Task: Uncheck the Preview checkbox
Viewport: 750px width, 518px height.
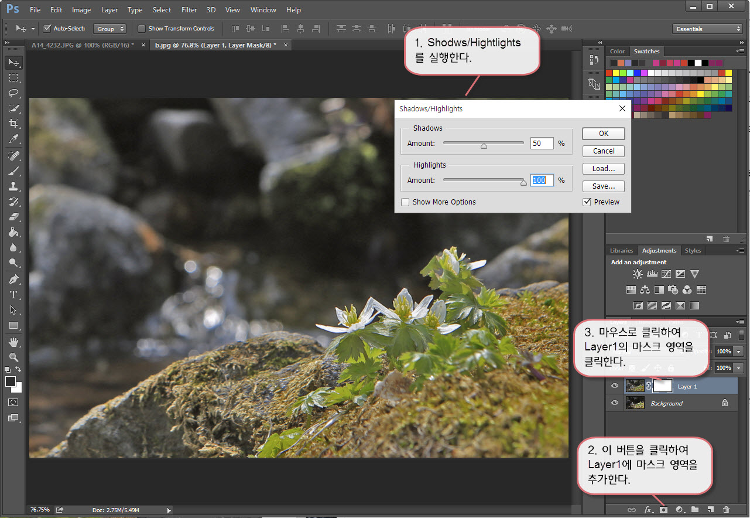Action: click(587, 202)
